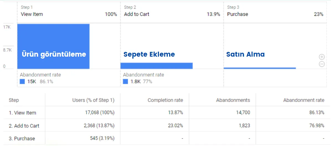Viewport: 331px width, 146px height.
Task: Select the Purchase funnel bar
Action: point(260,68)
